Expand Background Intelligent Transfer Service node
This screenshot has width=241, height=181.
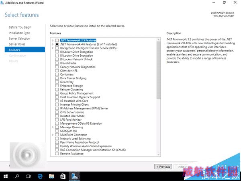[53, 48]
